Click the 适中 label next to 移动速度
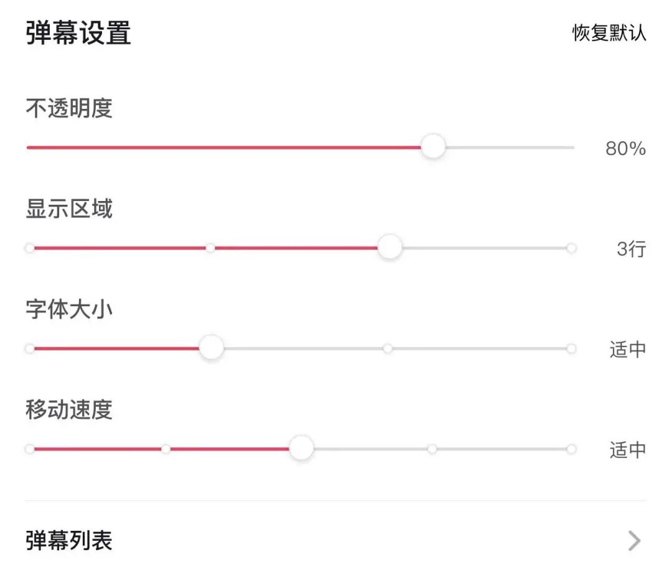672x580 pixels. pos(628,447)
